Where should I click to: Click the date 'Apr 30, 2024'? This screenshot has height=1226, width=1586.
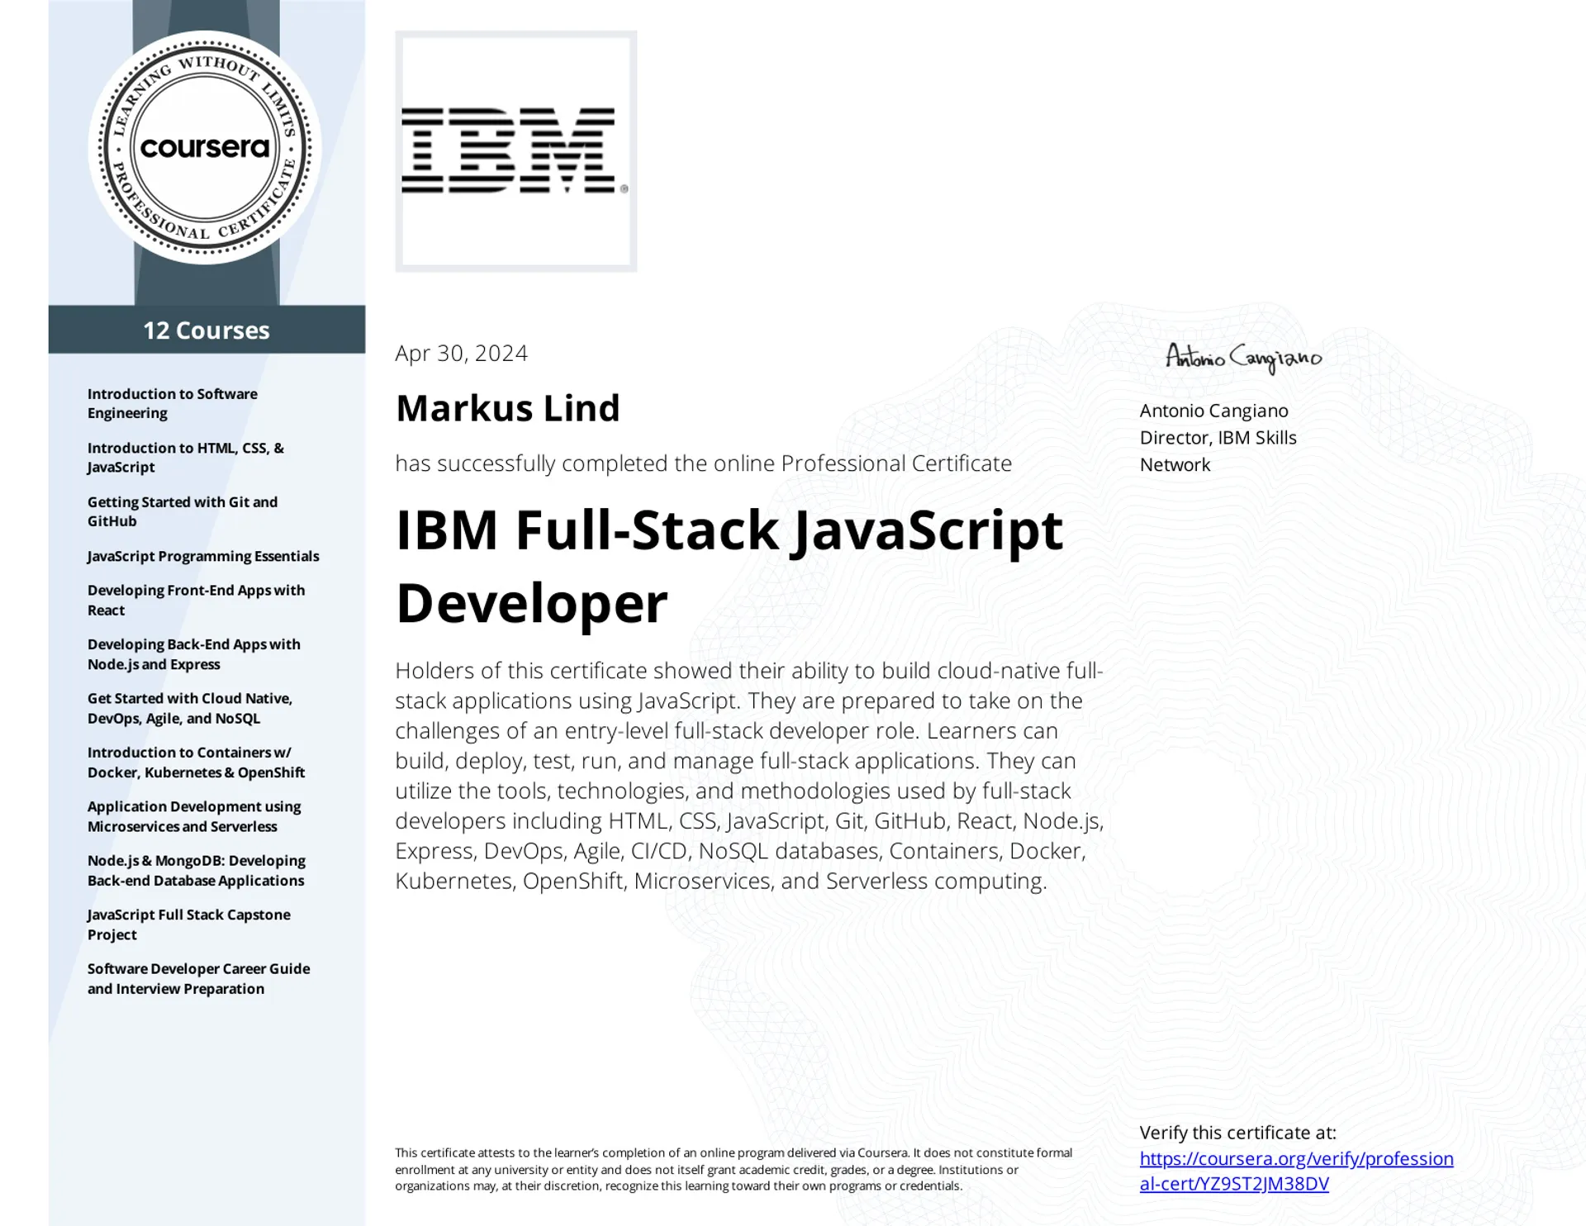point(461,353)
